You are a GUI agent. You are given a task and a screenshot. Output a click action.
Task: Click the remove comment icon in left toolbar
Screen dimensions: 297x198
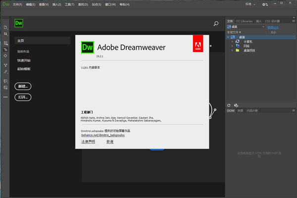[x=5, y=87]
